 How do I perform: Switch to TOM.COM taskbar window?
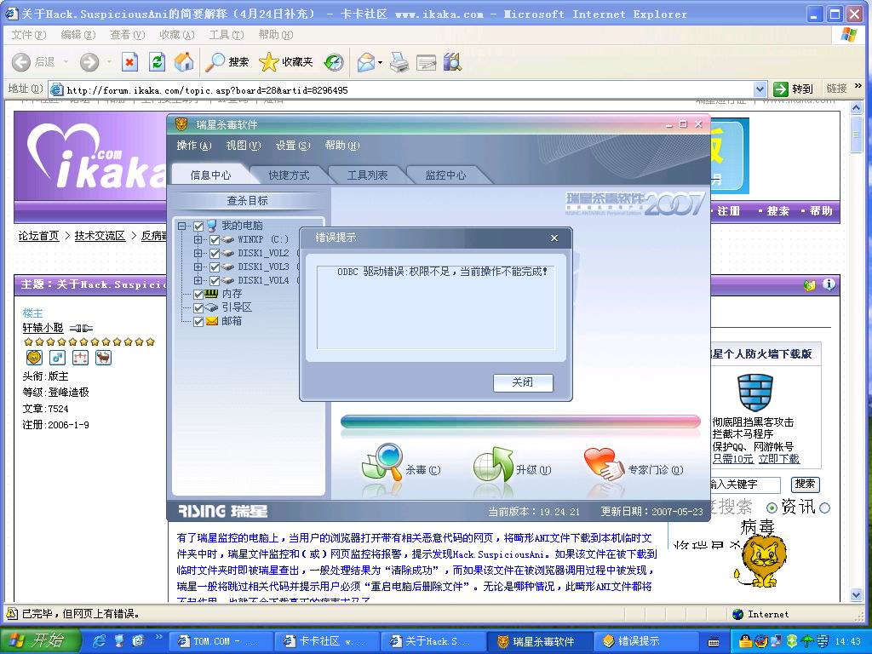click(x=221, y=641)
